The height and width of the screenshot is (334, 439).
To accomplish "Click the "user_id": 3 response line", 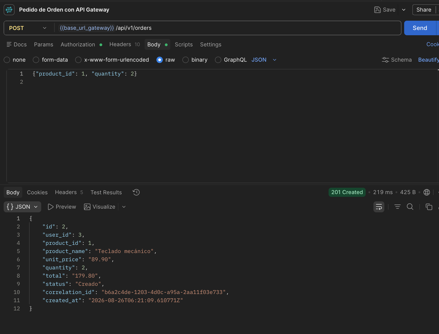I will pyautogui.click(x=63, y=235).
